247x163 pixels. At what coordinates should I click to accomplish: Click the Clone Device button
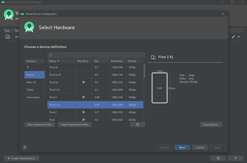pos(211,124)
